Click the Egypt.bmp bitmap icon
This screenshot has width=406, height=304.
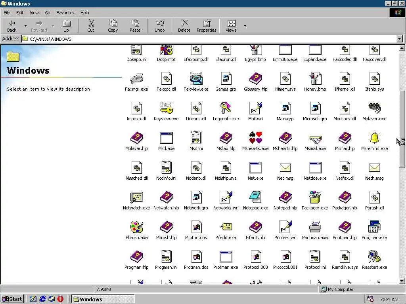(x=256, y=49)
